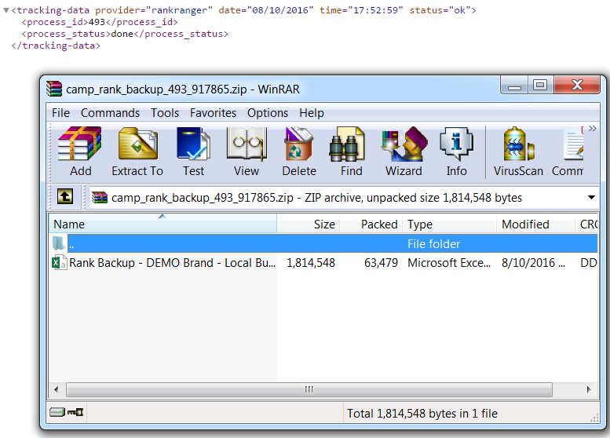
Task: Run the Test archive tool
Action: [x=193, y=152]
